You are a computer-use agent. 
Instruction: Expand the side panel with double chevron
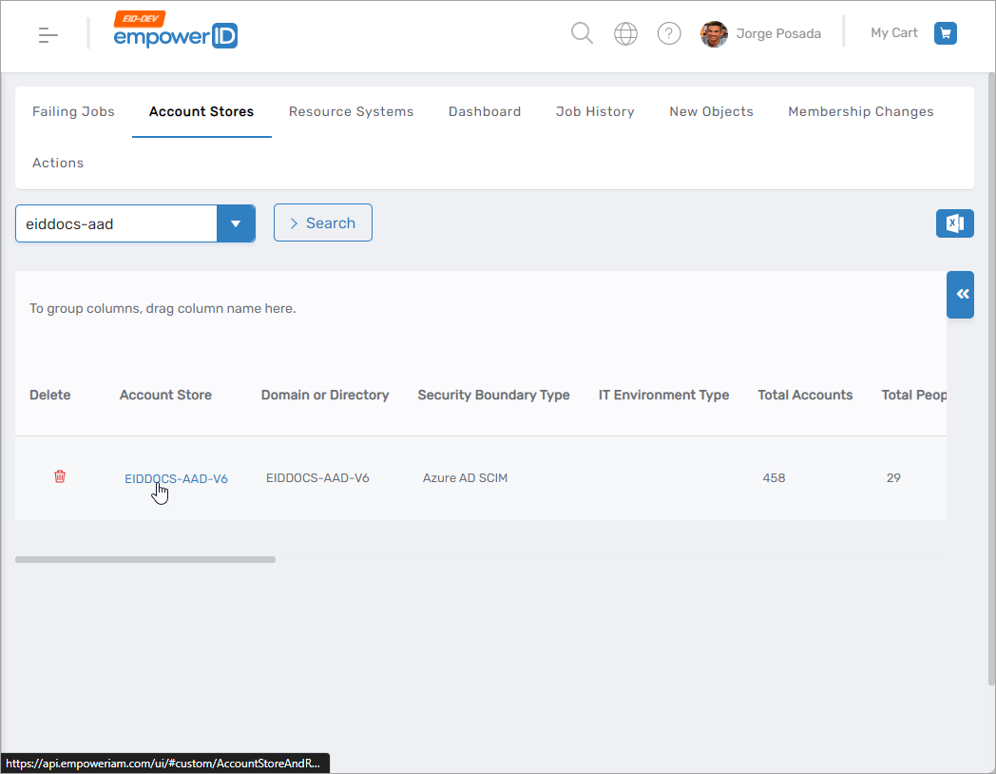(961, 295)
